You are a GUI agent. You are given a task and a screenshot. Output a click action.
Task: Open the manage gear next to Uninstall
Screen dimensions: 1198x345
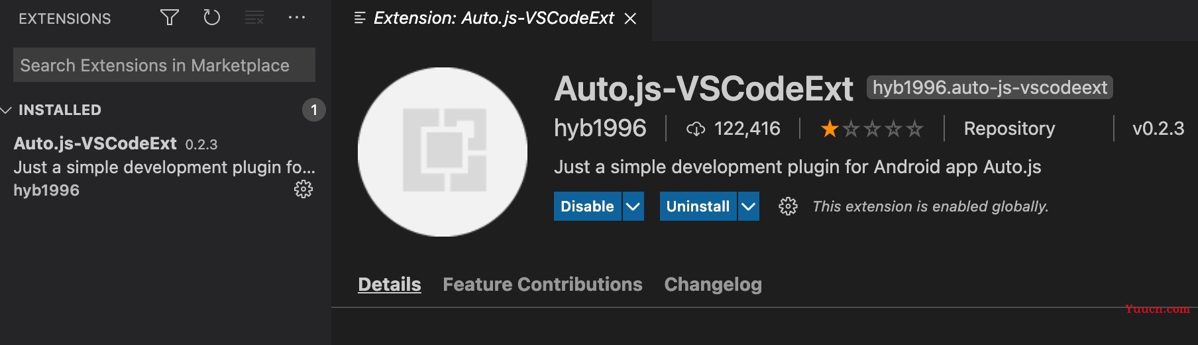tap(788, 206)
